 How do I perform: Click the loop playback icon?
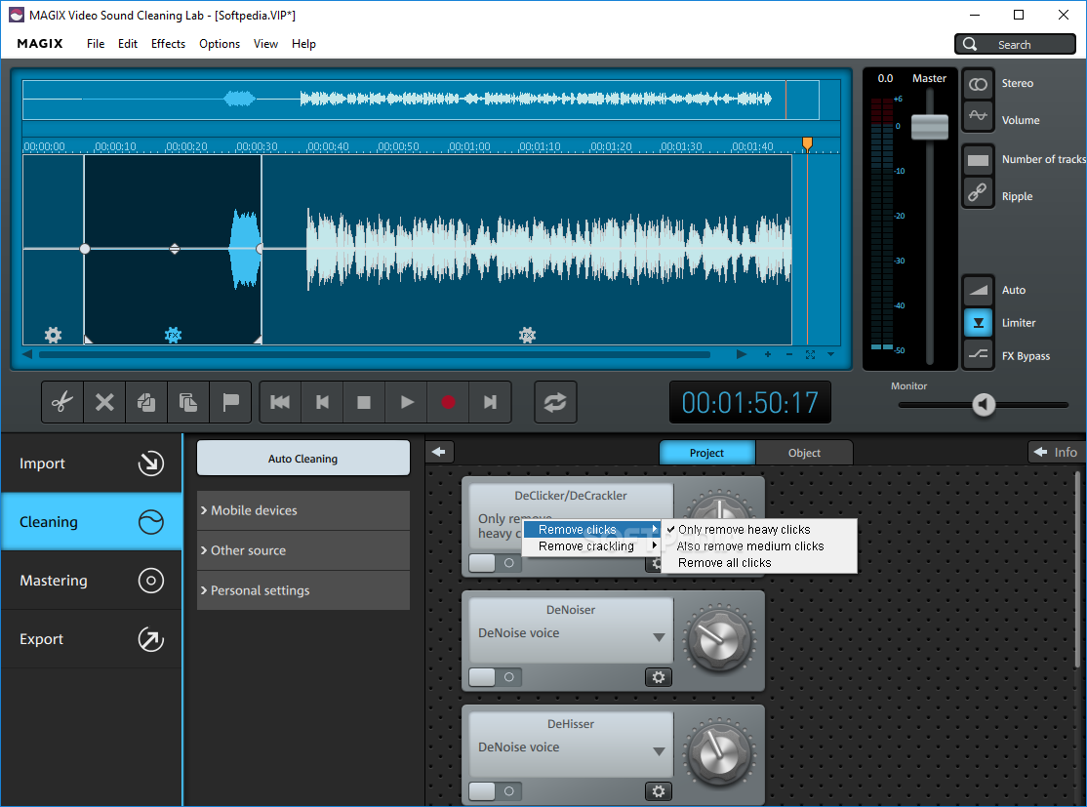click(555, 402)
